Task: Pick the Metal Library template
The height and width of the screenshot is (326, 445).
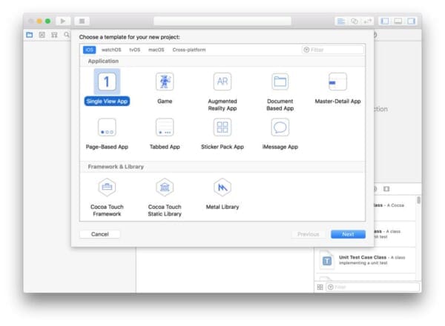Action: pos(222,187)
